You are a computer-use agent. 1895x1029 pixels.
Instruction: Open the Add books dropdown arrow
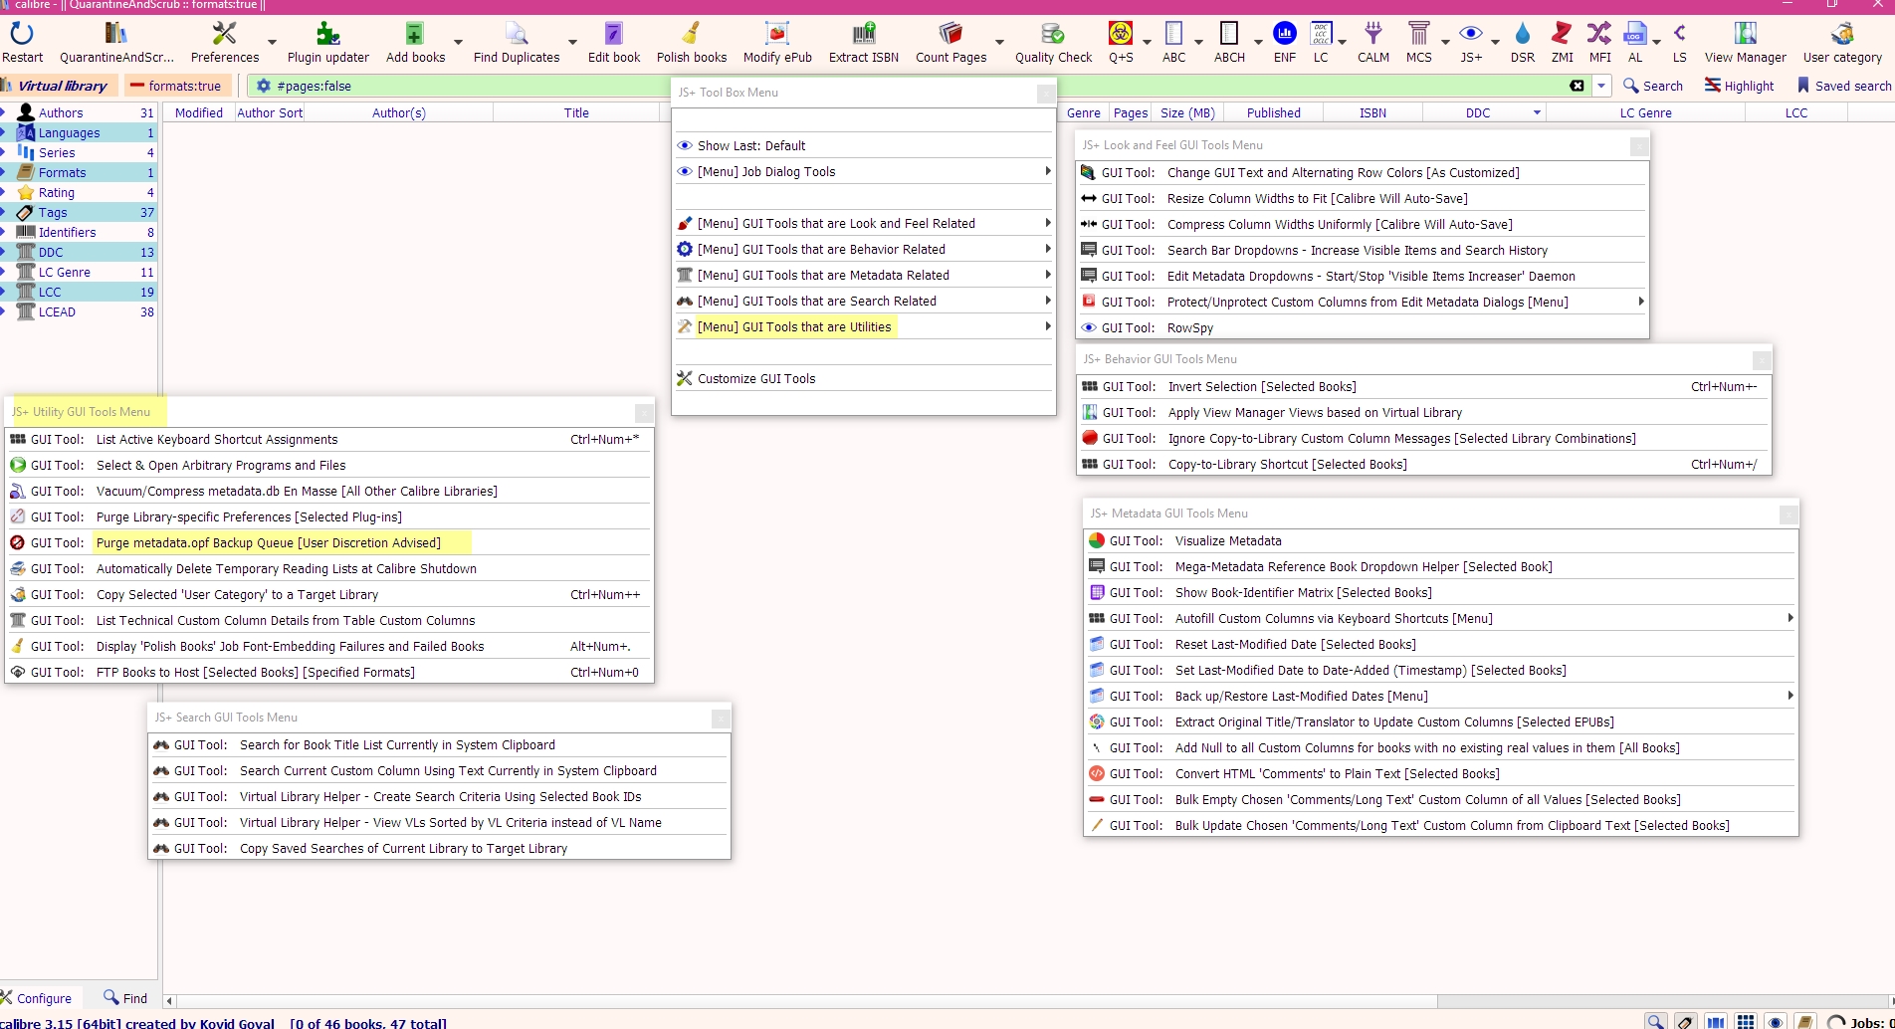pyautogui.click(x=458, y=42)
